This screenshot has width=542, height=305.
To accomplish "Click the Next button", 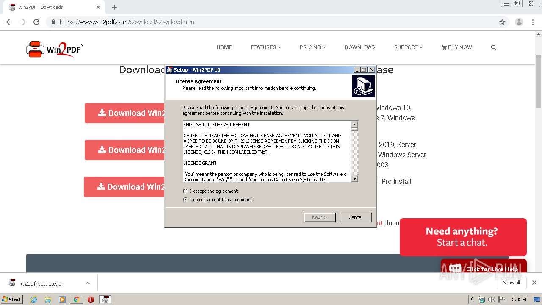I will point(320,217).
